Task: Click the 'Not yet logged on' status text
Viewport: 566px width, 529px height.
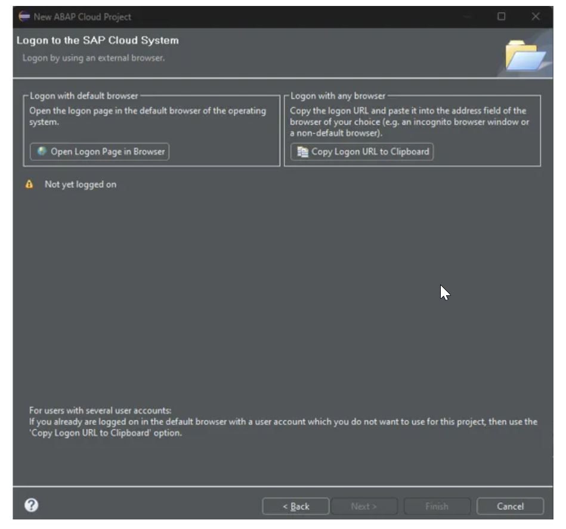Action: click(x=81, y=184)
